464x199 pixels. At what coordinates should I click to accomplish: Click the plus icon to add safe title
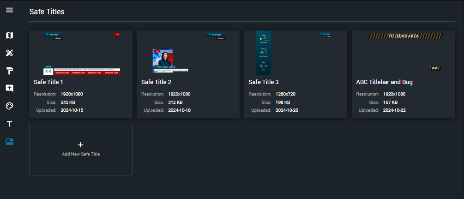(80, 145)
